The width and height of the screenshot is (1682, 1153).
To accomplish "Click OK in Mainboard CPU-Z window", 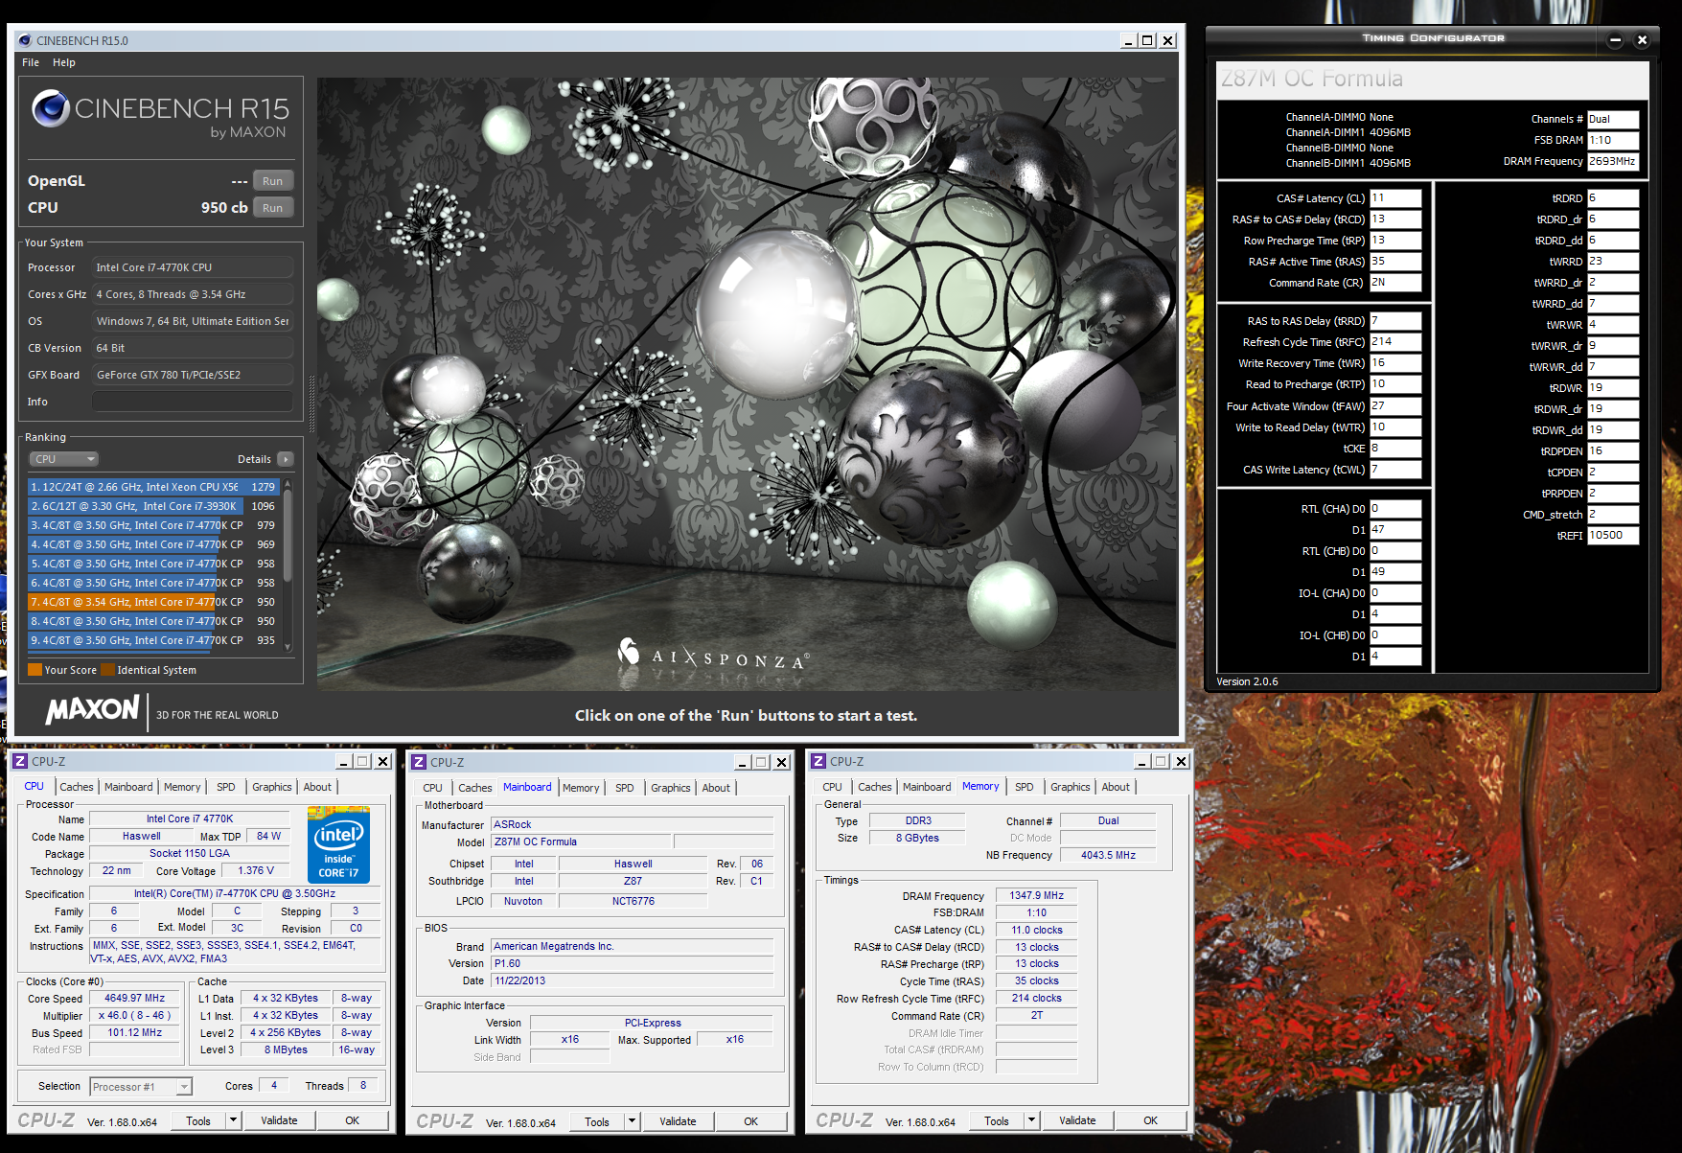I will 750,1121.
